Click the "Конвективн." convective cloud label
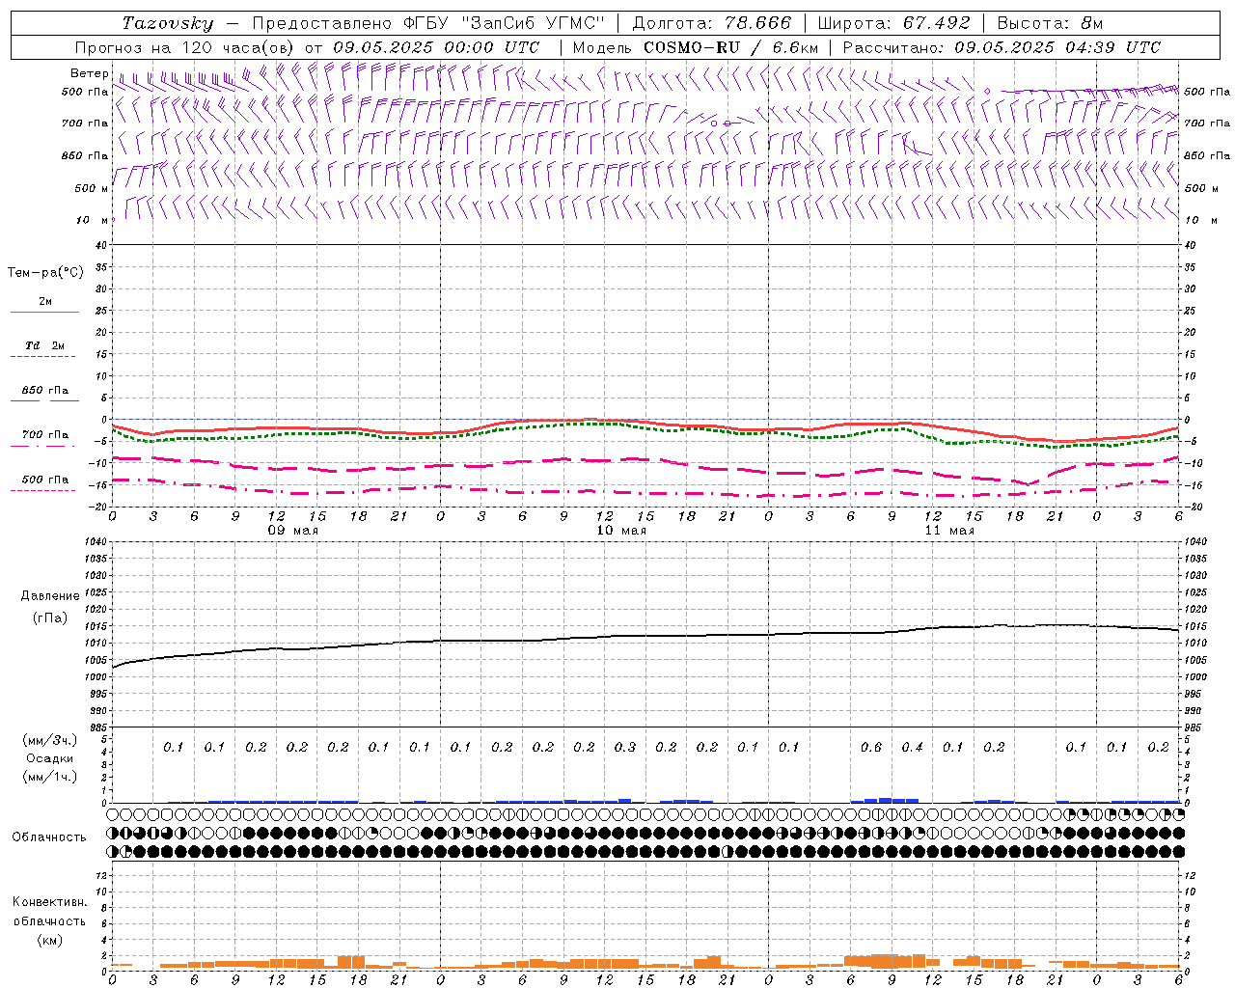1235x988 pixels. point(49,902)
